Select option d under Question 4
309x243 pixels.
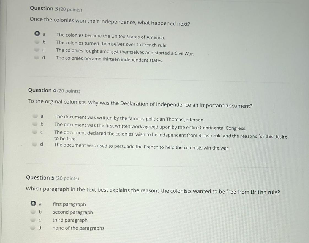click(34, 144)
